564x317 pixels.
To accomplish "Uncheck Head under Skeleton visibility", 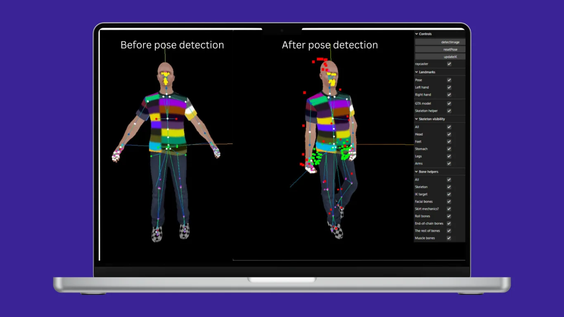I will click(449, 134).
